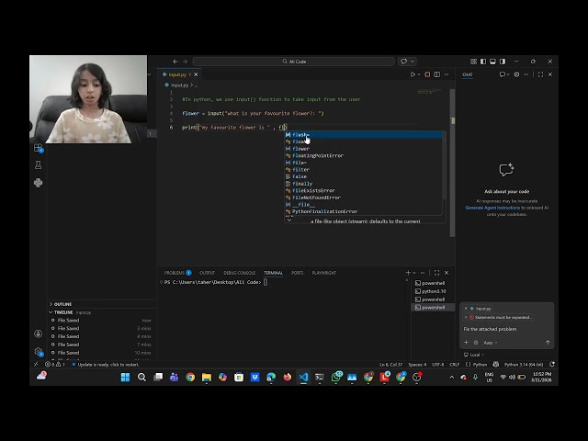Switch to the Ports tab
This screenshot has height=441, width=588.
point(298,273)
